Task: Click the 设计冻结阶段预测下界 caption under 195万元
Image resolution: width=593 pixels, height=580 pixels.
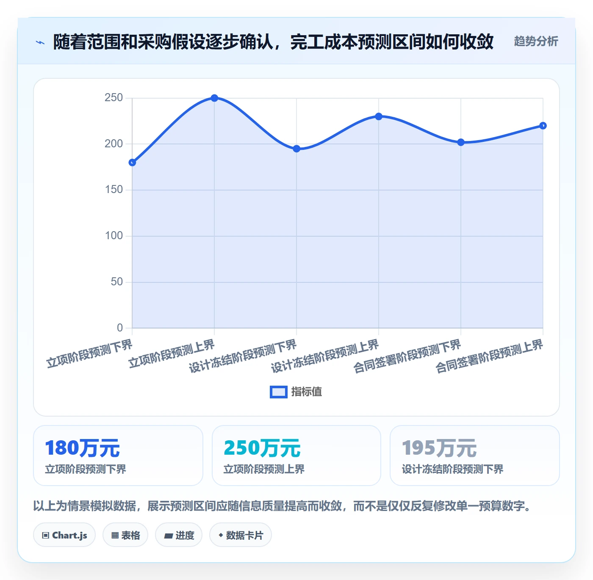Action: point(452,469)
